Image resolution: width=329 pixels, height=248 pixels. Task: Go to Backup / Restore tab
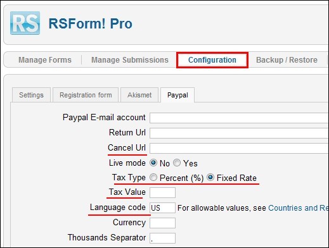coord(287,60)
